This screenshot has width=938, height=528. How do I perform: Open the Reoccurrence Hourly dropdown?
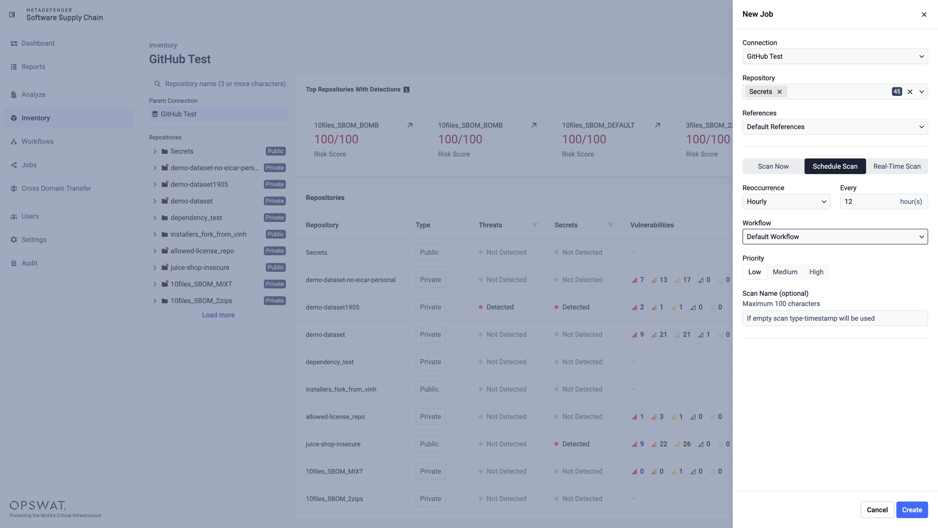pyautogui.click(x=786, y=202)
